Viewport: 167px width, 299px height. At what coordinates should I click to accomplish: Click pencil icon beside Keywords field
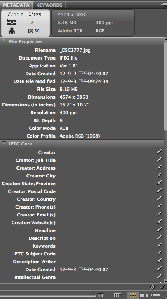[x=159, y=245]
